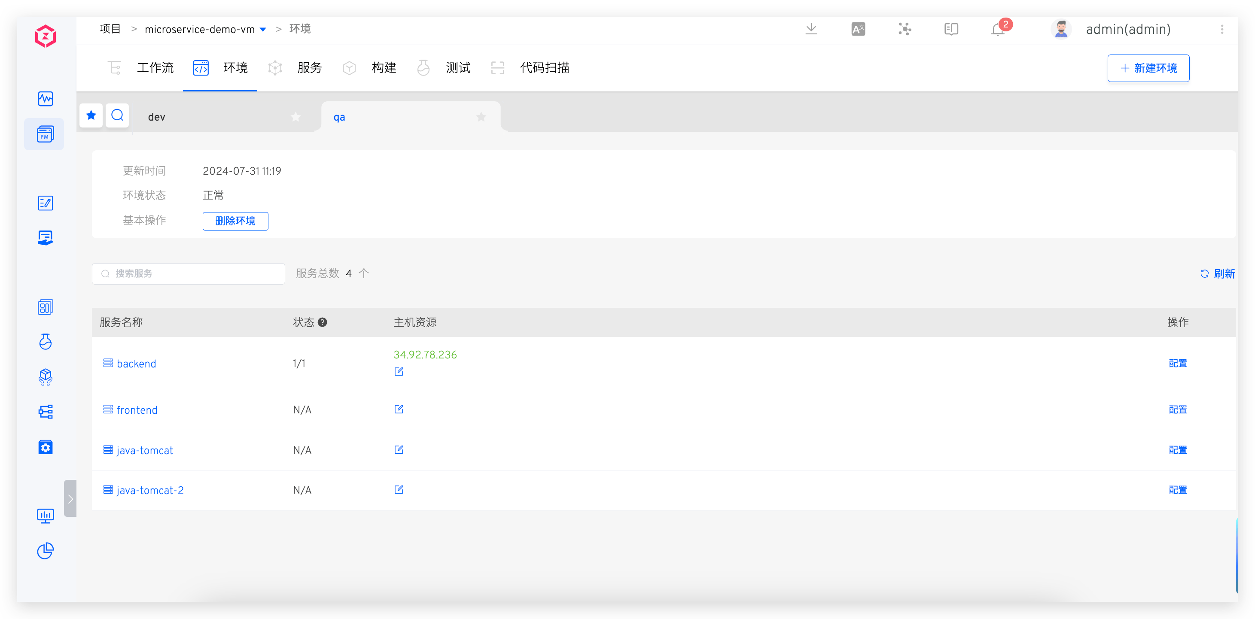
Task: Click the 新建环境 button
Action: point(1148,68)
